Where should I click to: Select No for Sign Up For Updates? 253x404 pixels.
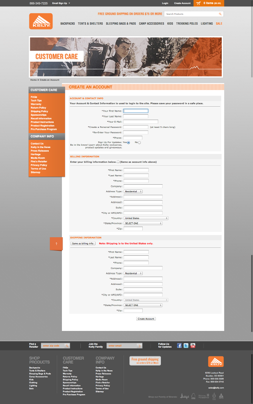[139, 143]
